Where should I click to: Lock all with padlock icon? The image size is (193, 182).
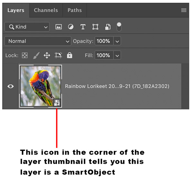[69, 55]
